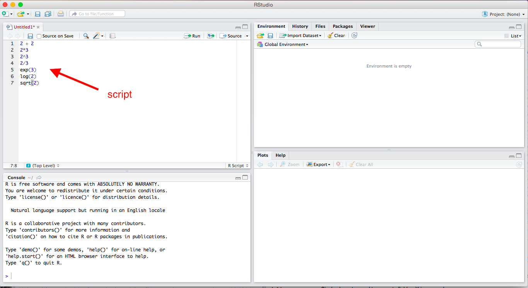The image size is (528, 288).
Task: Switch to the Files tab
Action: [320, 26]
